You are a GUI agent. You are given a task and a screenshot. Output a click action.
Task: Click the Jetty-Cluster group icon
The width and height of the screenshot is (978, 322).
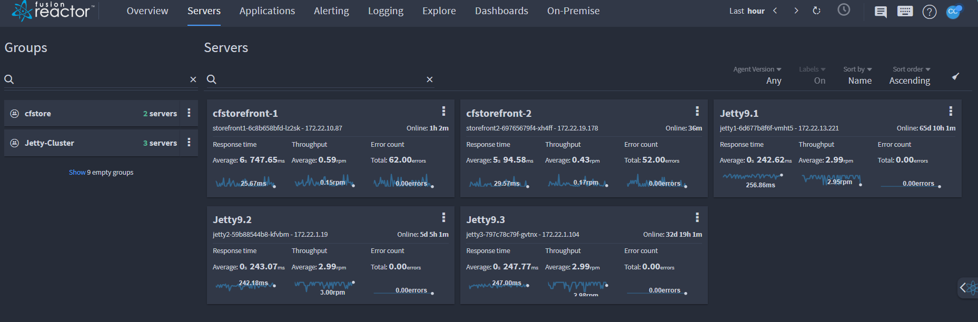tap(15, 143)
